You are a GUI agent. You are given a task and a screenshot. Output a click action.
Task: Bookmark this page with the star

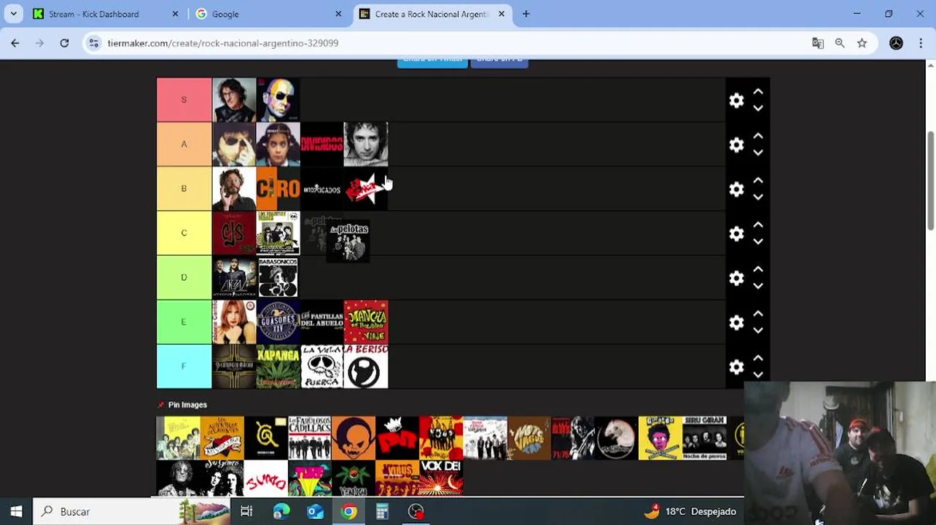click(x=862, y=43)
